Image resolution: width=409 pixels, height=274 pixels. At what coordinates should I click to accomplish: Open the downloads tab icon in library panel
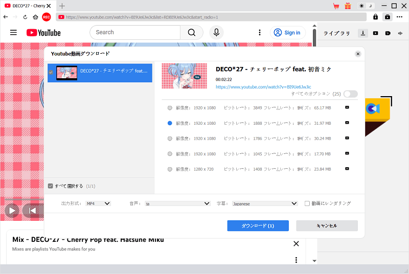point(363,33)
